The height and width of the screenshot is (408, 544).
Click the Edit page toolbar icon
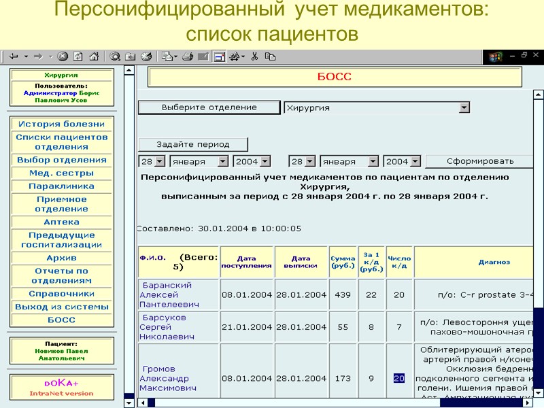(203, 56)
